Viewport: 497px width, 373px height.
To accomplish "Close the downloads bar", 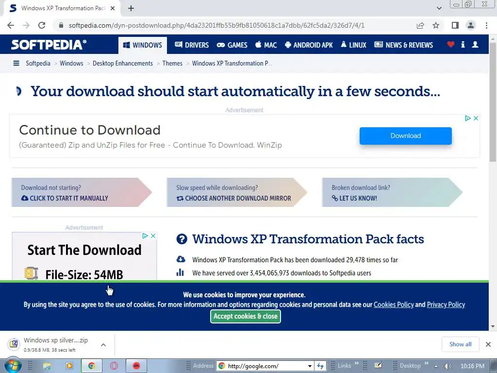I will pos(488,344).
